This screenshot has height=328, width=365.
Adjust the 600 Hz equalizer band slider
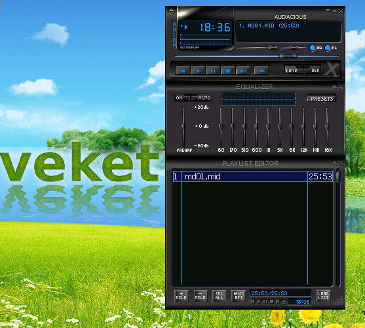click(256, 126)
